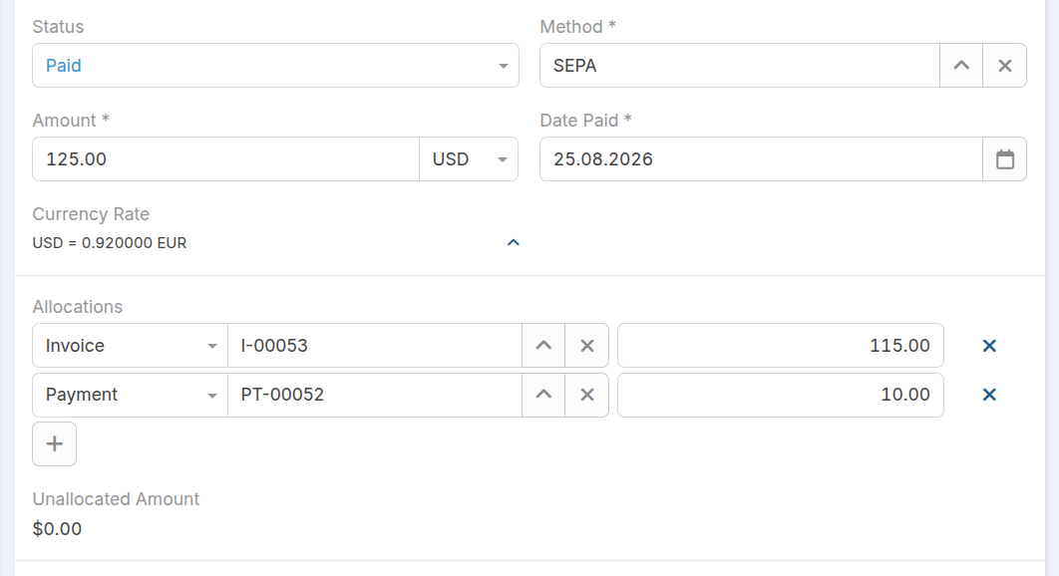Toggle the I-00053 lookup chevron
Screen dimensions: 1059x576
(543, 346)
